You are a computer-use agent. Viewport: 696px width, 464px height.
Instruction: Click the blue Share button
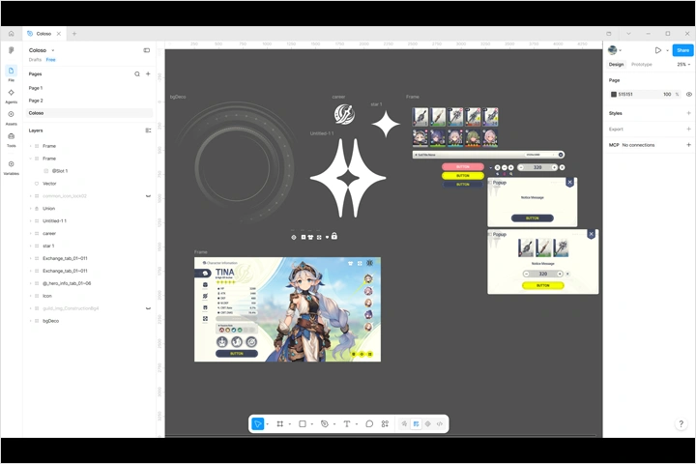pyautogui.click(x=682, y=50)
